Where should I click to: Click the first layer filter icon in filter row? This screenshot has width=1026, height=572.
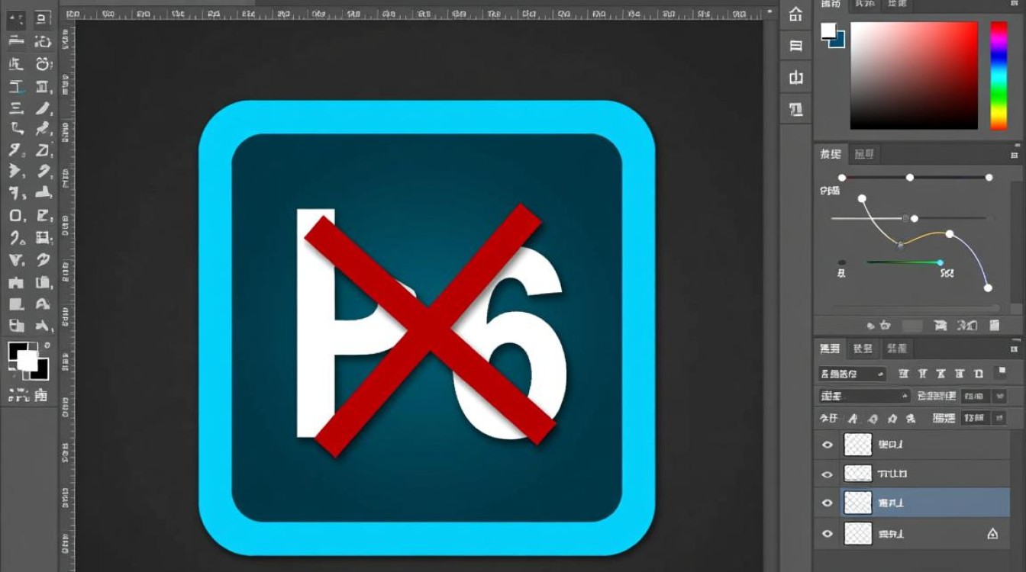pyautogui.click(x=904, y=374)
